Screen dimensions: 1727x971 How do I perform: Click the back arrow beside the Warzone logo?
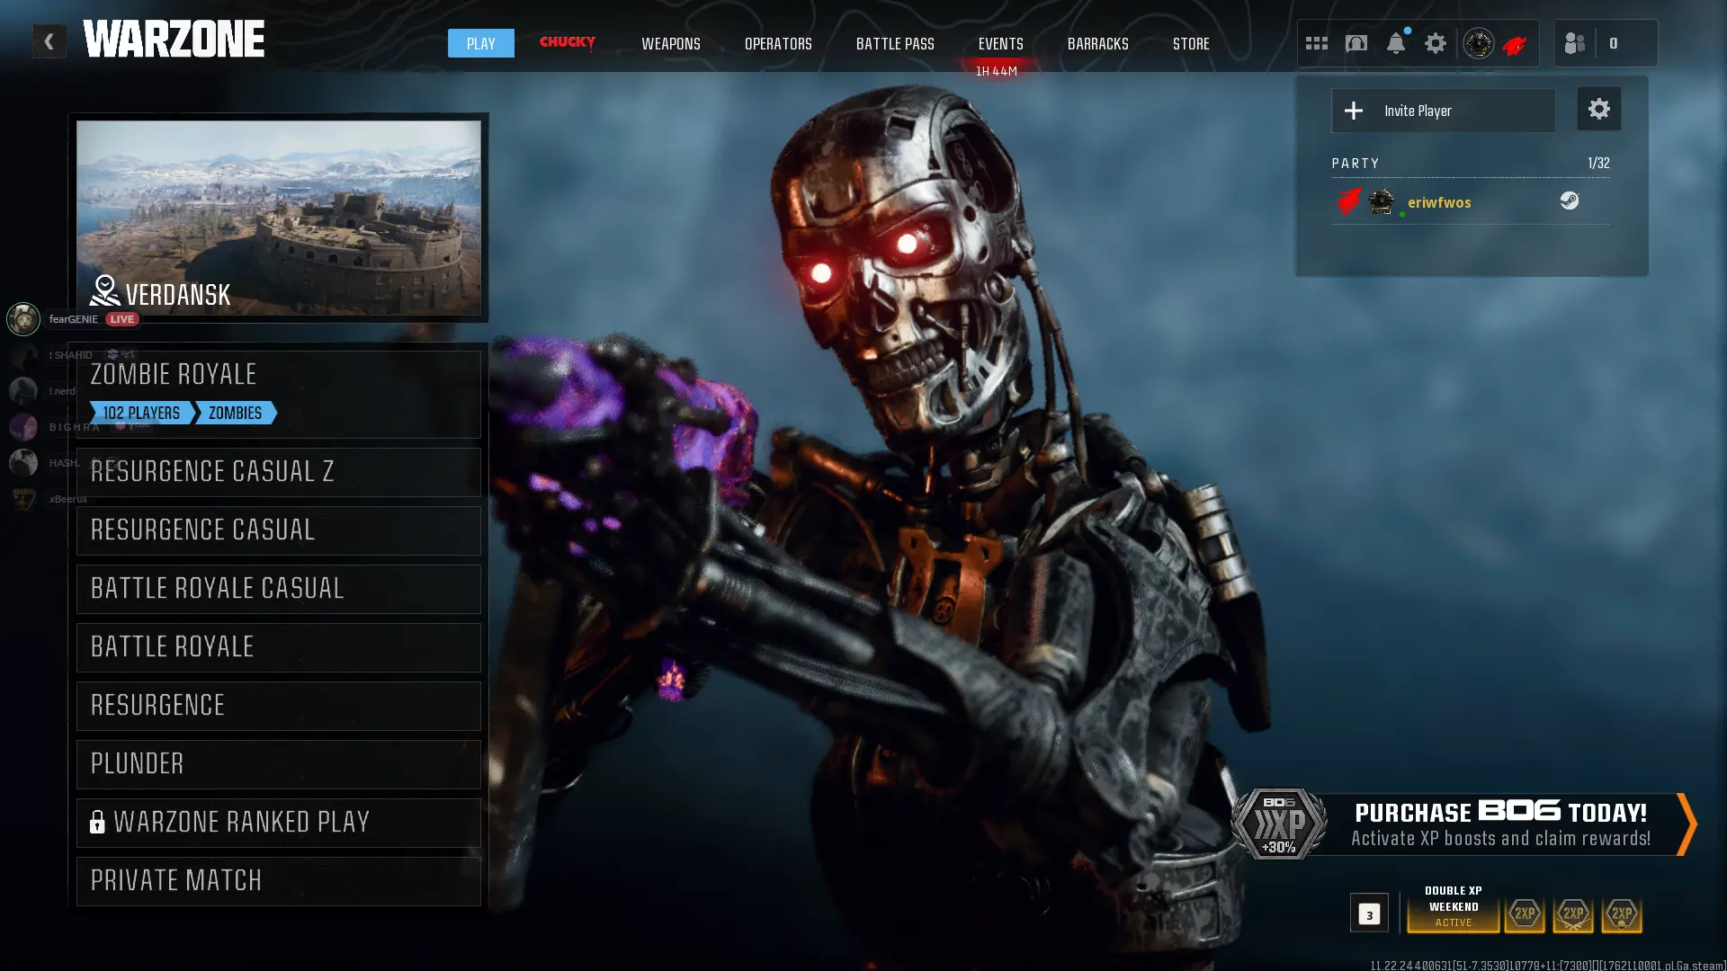tap(49, 41)
